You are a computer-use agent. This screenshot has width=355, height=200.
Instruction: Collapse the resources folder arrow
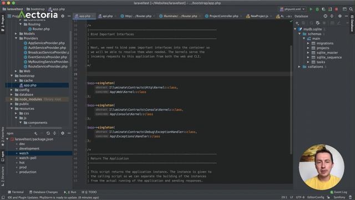click(12, 109)
